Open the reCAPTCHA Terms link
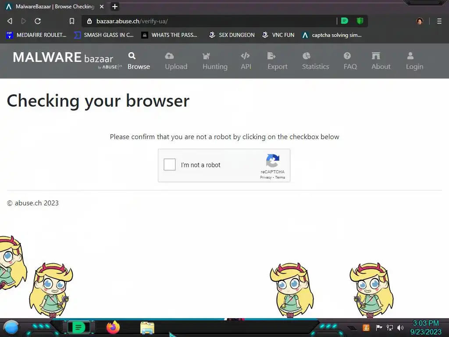This screenshot has height=337, width=449. point(280,177)
